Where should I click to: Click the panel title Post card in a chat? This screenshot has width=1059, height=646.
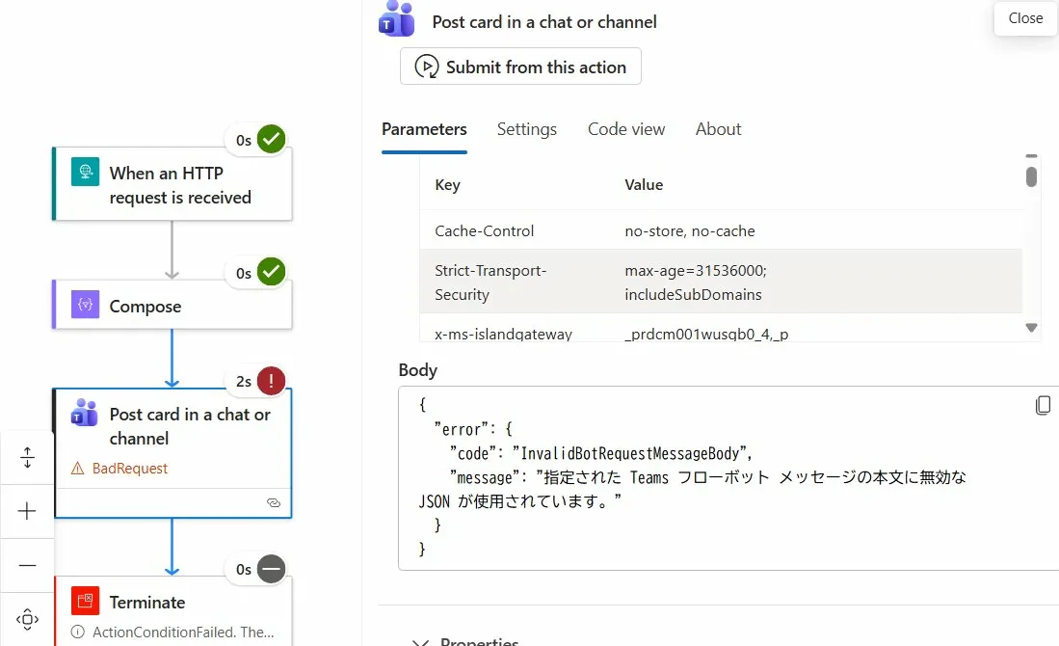[544, 22]
